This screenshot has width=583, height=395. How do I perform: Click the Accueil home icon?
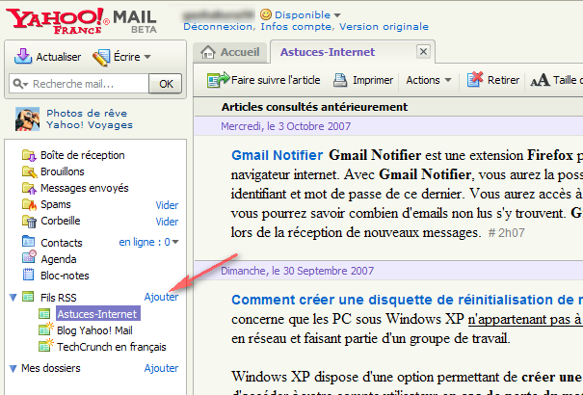(x=208, y=52)
